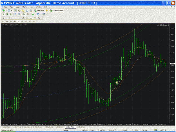Click the Periods clock icon
The image size is (176, 132).
pyautogui.click(x=38, y=14)
